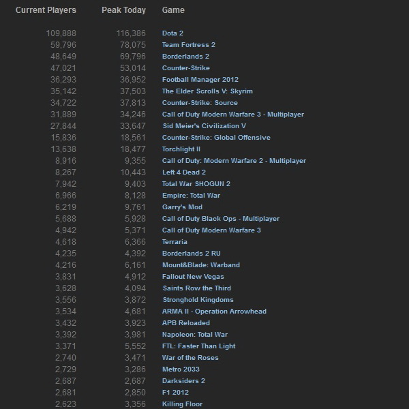Click the Borderlands 2 RU link

click(191, 254)
